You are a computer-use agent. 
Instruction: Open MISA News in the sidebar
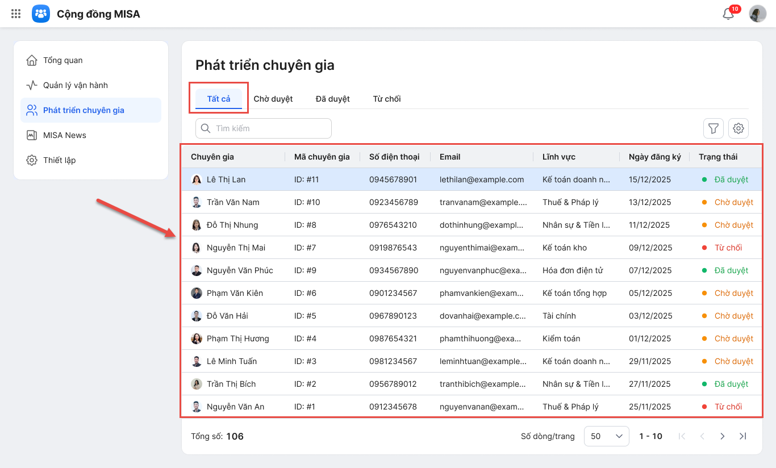coord(64,135)
